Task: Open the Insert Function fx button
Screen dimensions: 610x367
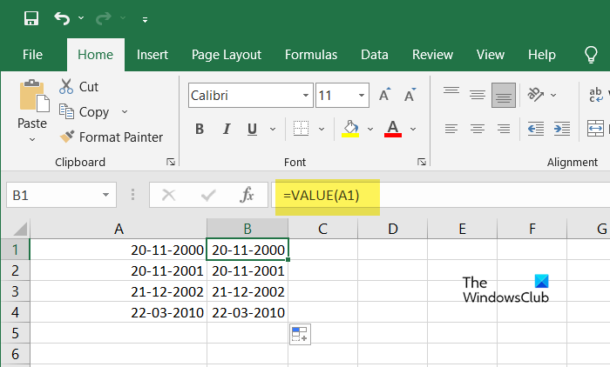Action: [247, 195]
